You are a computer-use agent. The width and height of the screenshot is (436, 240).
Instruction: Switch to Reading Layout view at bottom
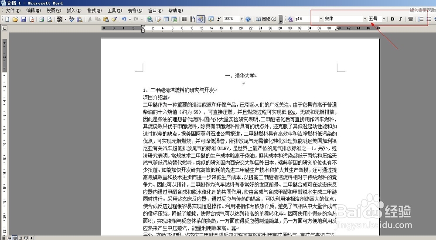(x=26, y=238)
